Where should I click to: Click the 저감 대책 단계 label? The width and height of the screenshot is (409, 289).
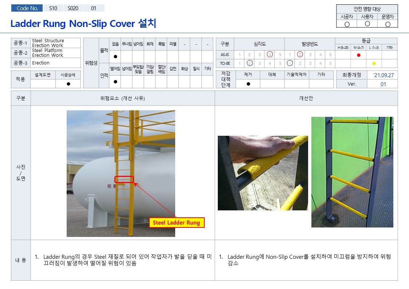click(226, 79)
